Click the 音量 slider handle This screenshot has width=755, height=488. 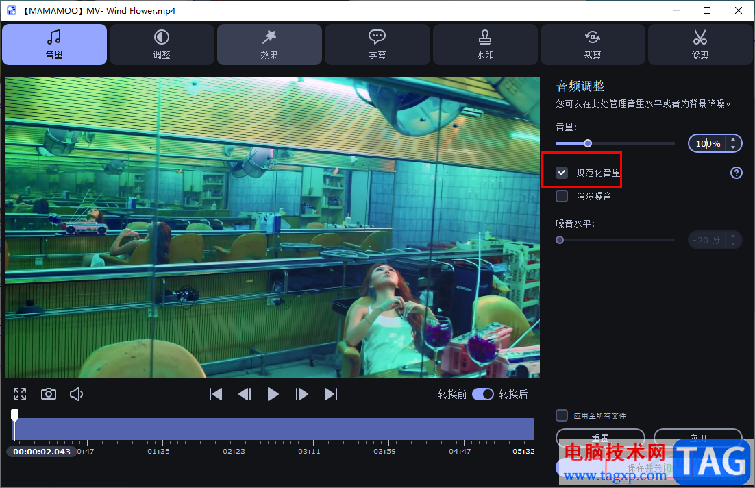point(588,143)
